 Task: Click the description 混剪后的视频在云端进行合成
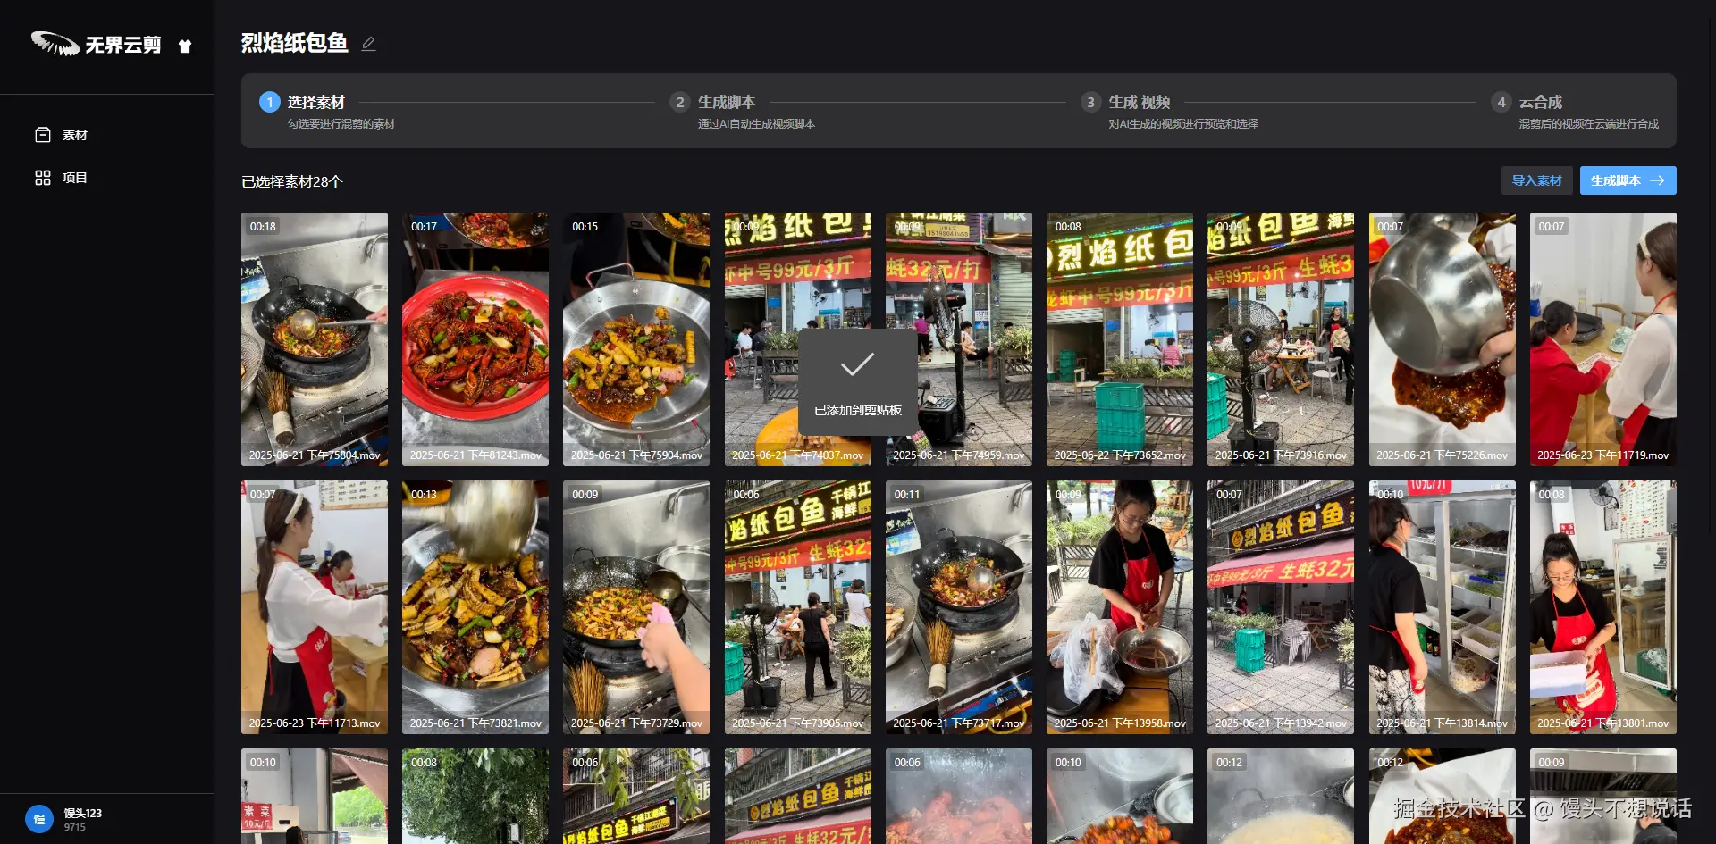(1589, 124)
